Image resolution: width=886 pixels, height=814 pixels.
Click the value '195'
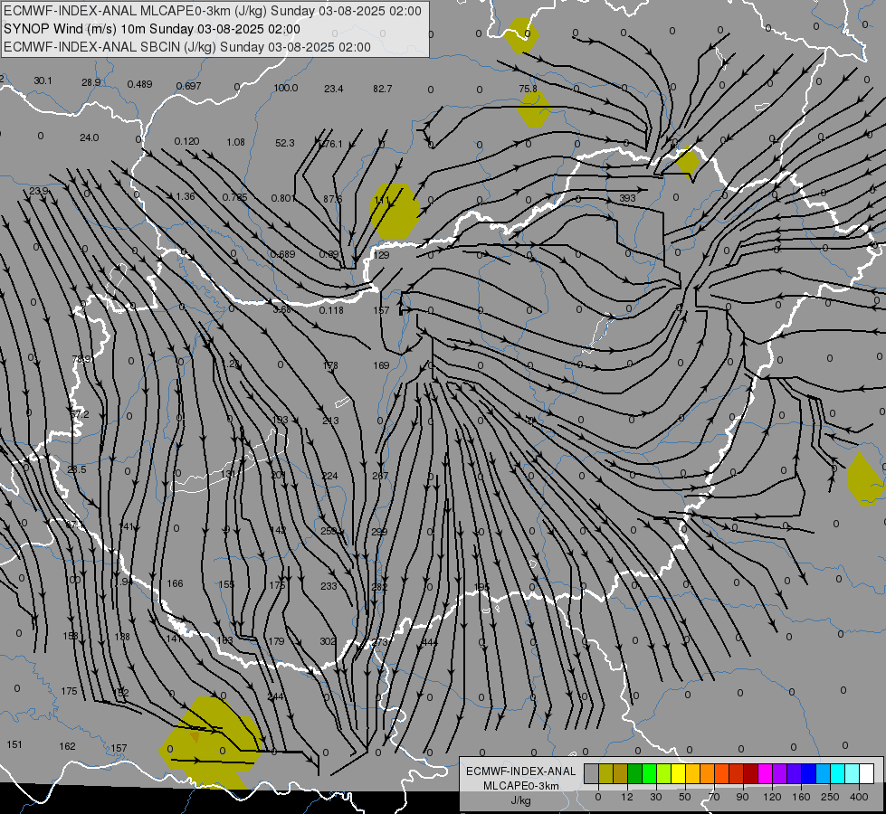point(481,588)
